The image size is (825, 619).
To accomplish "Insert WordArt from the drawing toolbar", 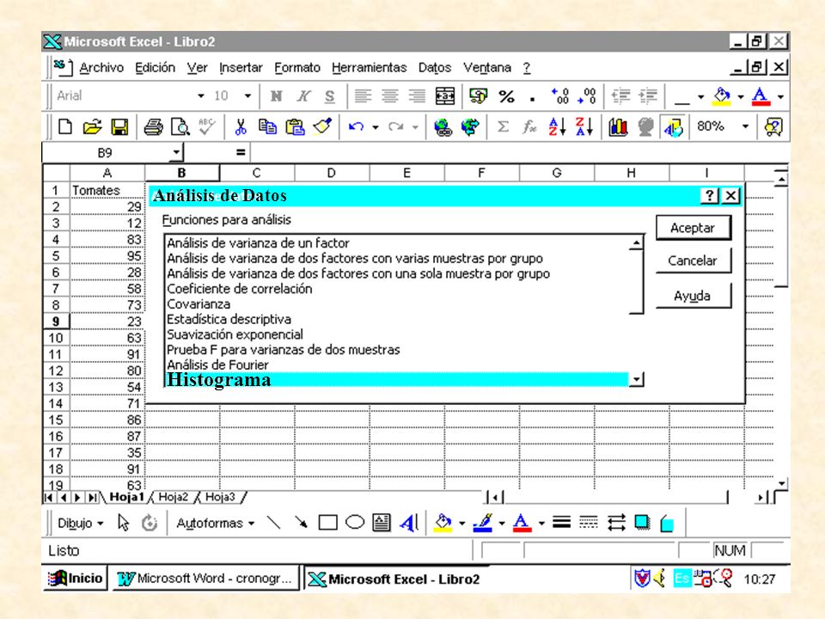I will (x=409, y=523).
